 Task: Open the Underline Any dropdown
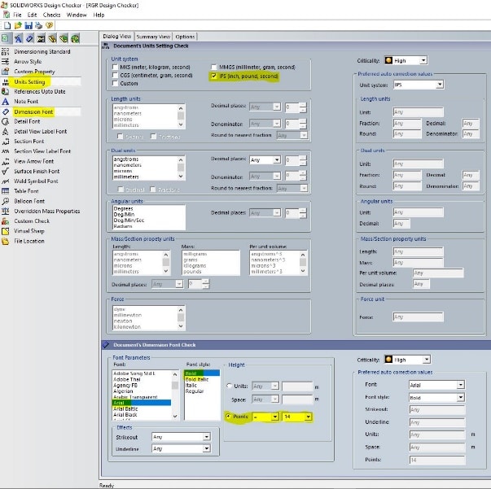[206, 448]
